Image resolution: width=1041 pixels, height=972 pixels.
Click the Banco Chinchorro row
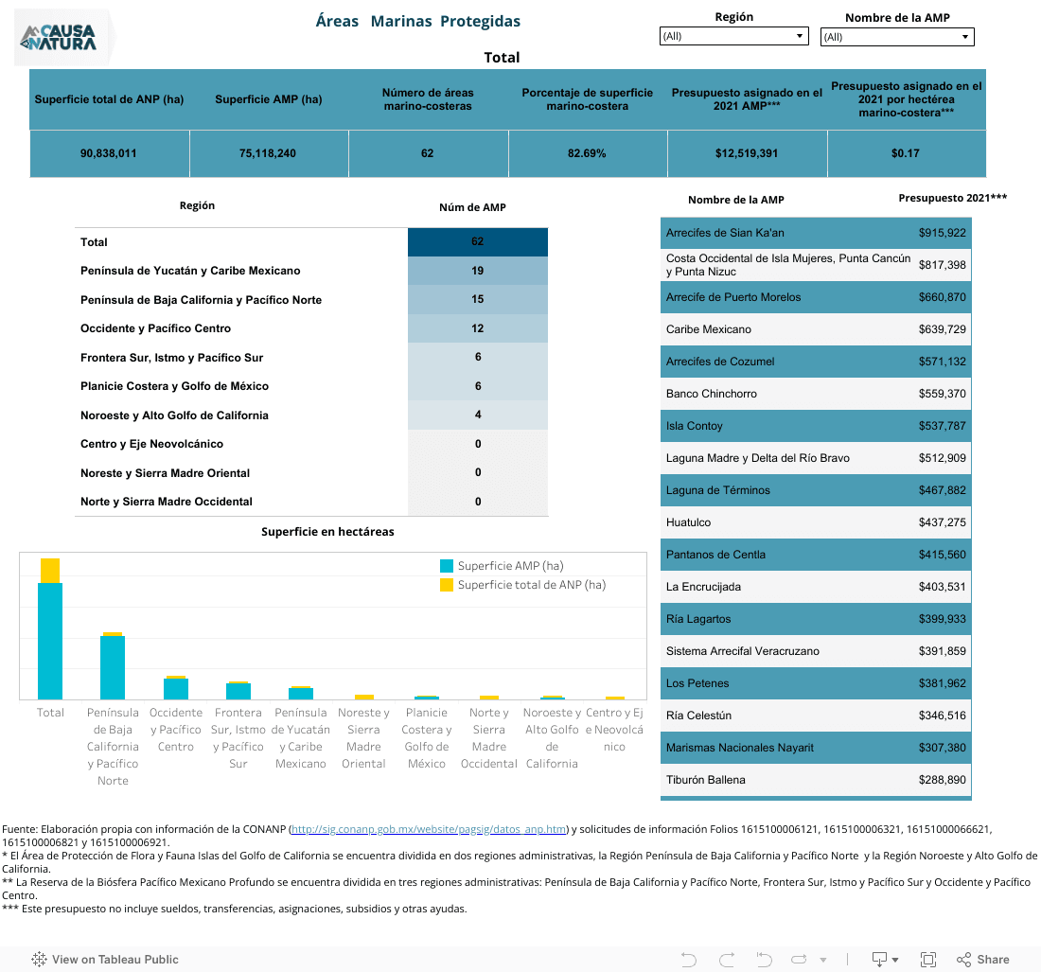pos(815,394)
